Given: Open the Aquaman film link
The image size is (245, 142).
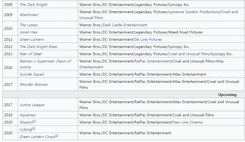Looking at the screenshot, I should click(x=28, y=115).
